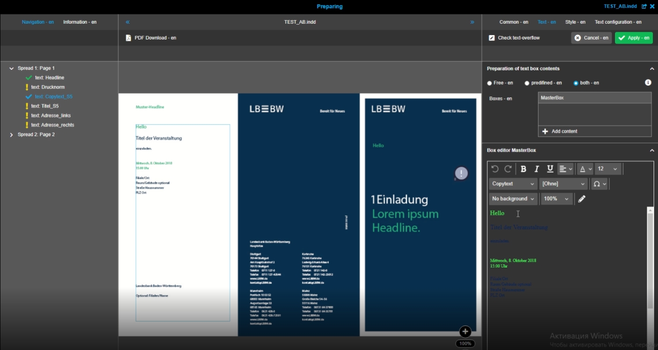This screenshot has height=350, width=658.
Task: Open the Information - en tab
Action: tap(80, 22)
